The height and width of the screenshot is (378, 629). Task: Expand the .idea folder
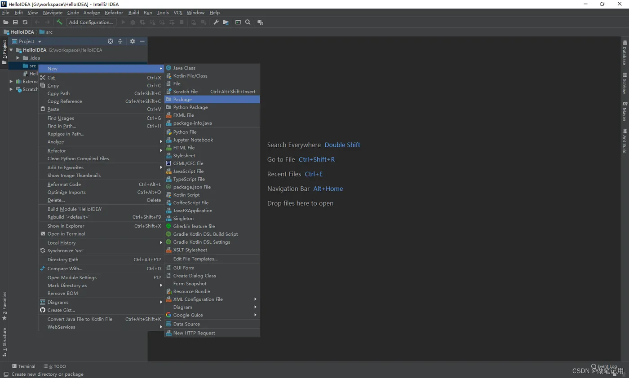click(x=18, y=58)
